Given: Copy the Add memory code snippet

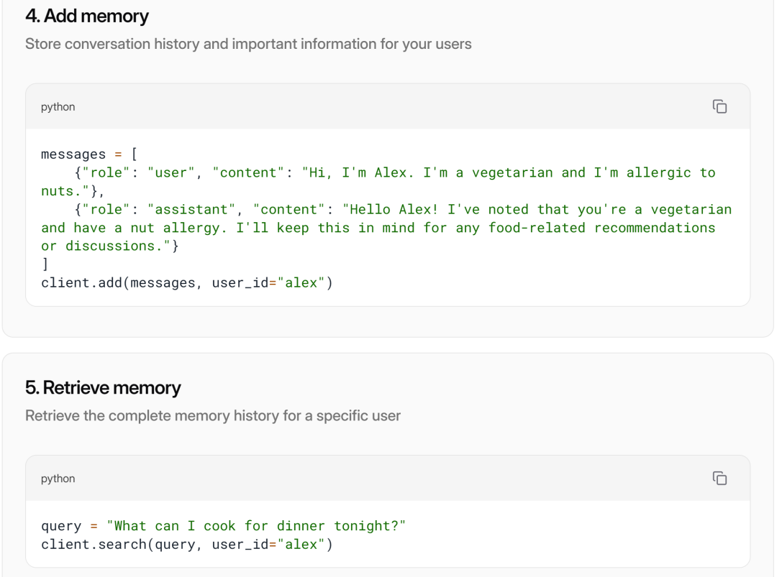Looking at the screenshot, I should coord(719,106).
